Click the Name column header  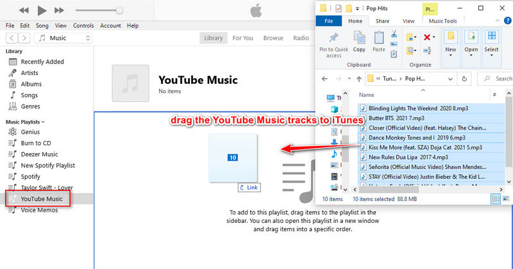coord(366,95)
